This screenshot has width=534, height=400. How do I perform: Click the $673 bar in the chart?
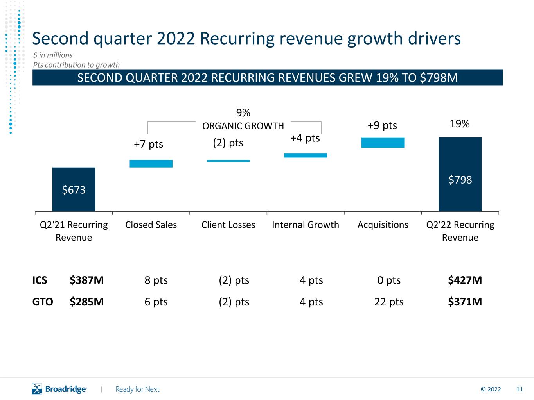[x=74, y=189]
